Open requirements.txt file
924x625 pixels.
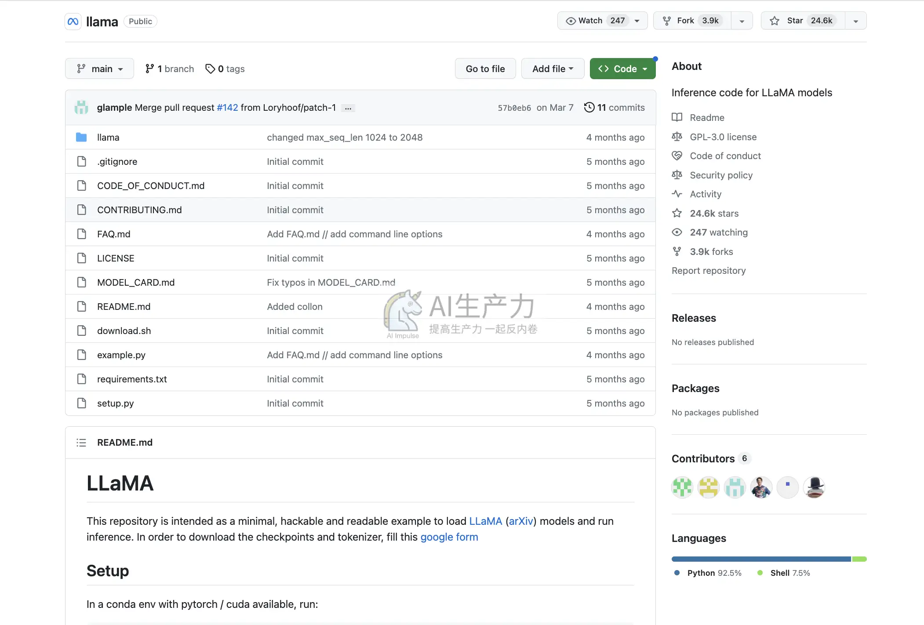(132, 379)
